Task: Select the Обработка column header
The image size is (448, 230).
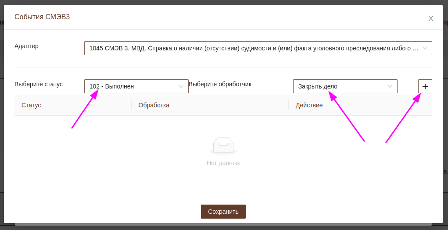Action: coord(154,105)
